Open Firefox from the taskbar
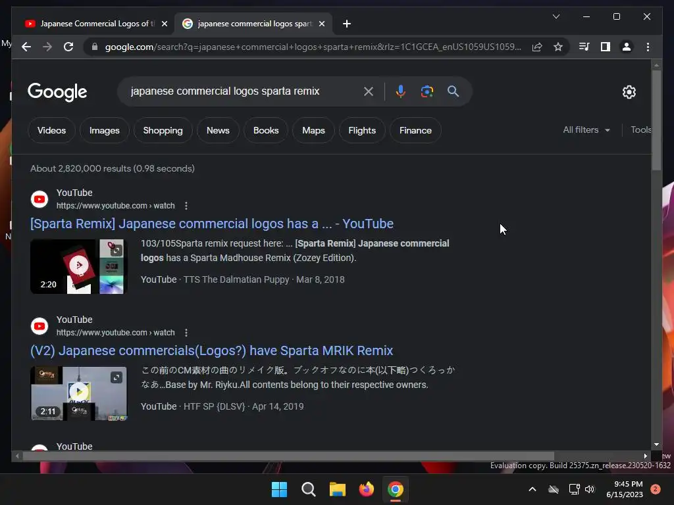 click(366, 489)
